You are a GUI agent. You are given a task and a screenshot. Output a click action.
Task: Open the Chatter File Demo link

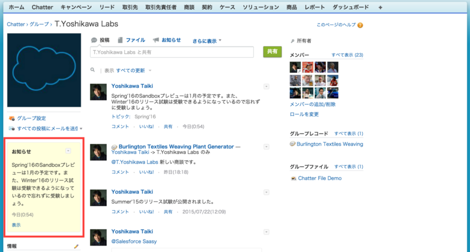[320, 178]
